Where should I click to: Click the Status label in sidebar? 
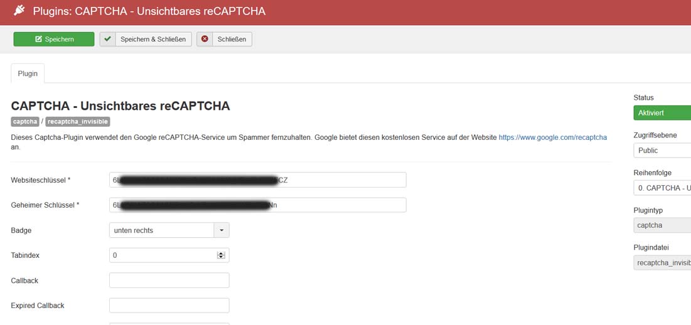coord(643,97)
